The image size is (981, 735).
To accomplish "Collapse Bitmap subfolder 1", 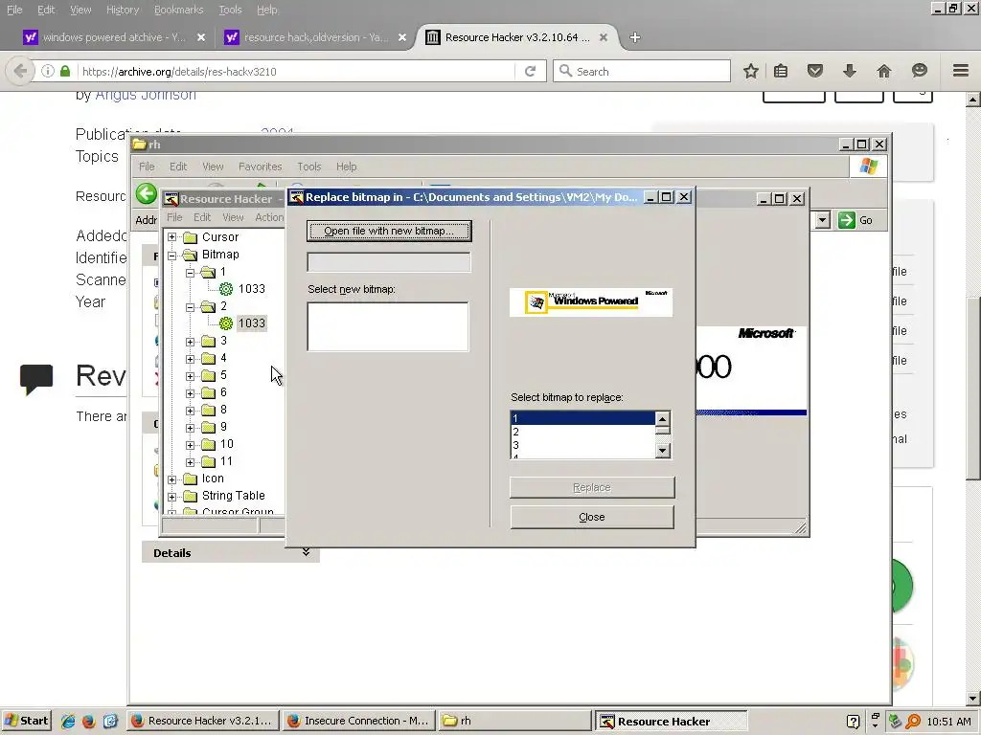I will pyautogui.click(x=191, y=273).
